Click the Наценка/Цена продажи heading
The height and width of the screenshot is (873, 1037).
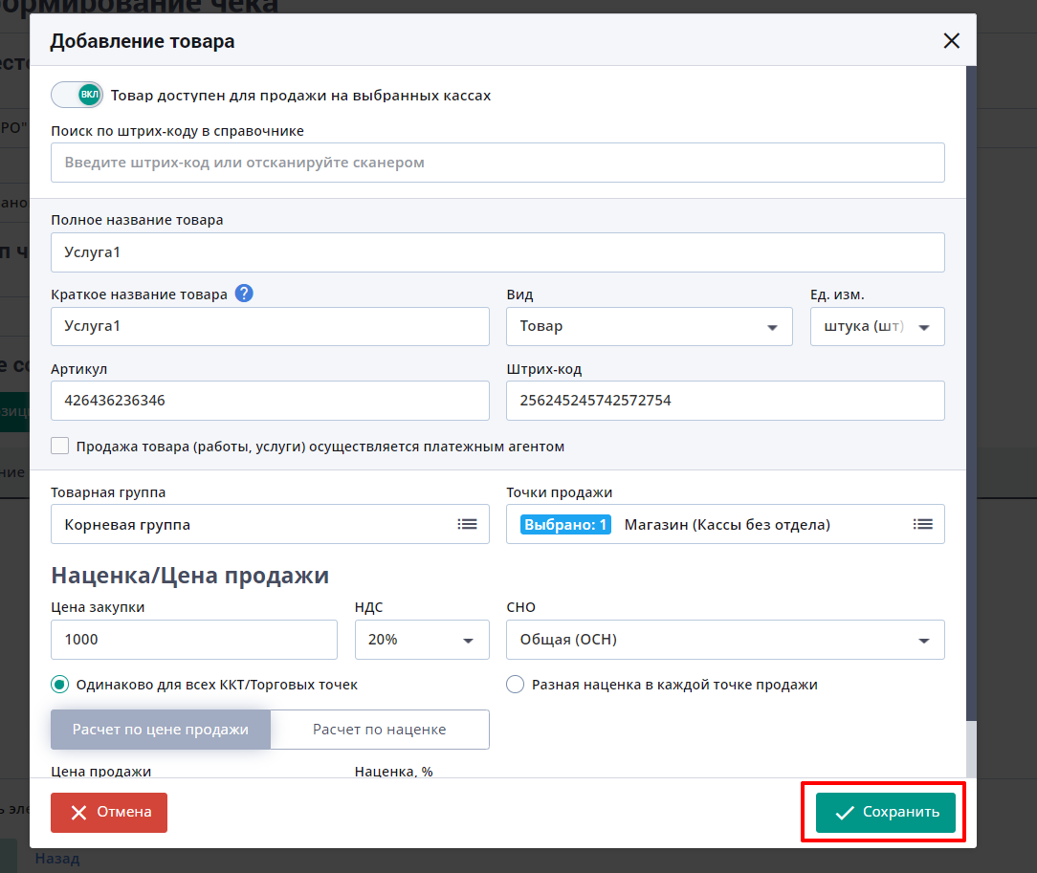189,576
